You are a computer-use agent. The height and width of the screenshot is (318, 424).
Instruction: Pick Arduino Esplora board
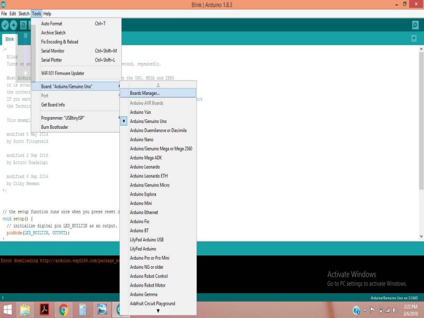click(x=158, y=194)
